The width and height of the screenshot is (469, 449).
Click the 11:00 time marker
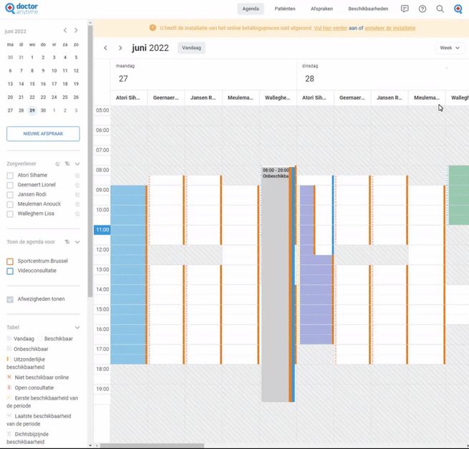click(x=102, y=230)
